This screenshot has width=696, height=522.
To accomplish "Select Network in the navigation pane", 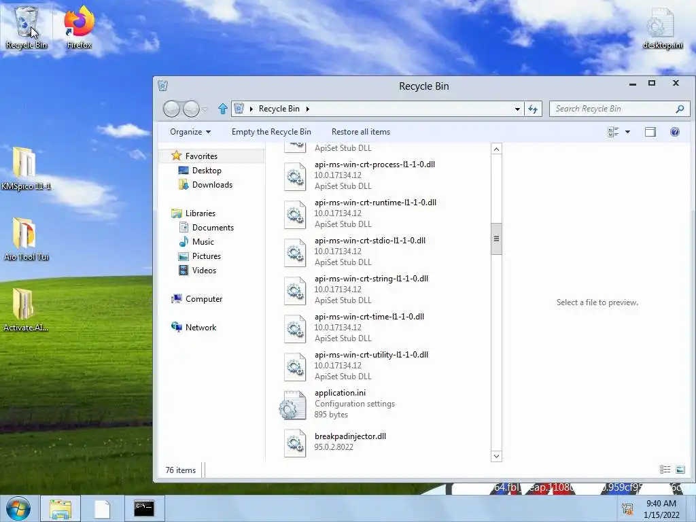I will point(201,328).
